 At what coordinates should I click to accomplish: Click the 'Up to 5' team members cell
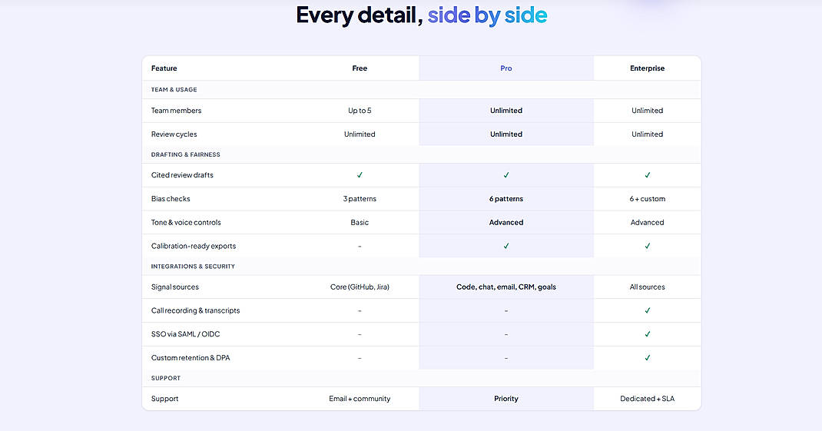360,111
